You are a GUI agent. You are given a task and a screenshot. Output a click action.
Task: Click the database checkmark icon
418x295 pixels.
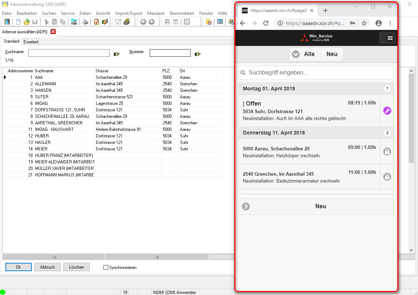209,22
